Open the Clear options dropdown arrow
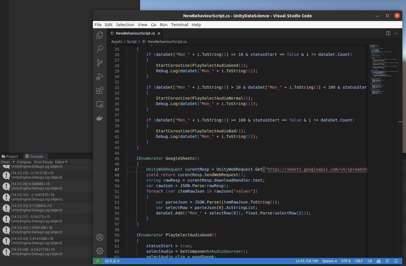This screenshot has height=266, width=406. pos(13,162)
